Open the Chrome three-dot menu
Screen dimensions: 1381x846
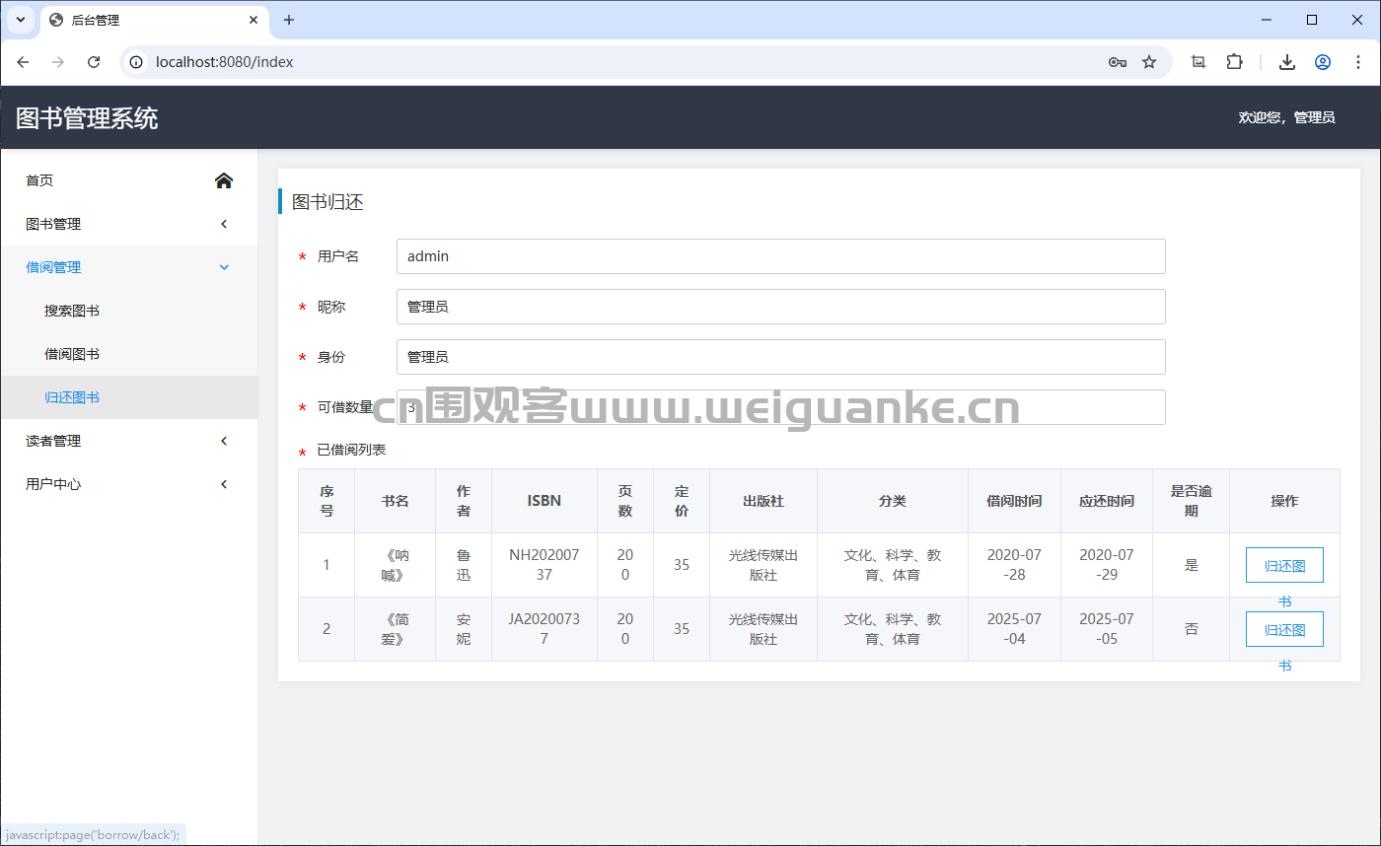coord(1358,62)
